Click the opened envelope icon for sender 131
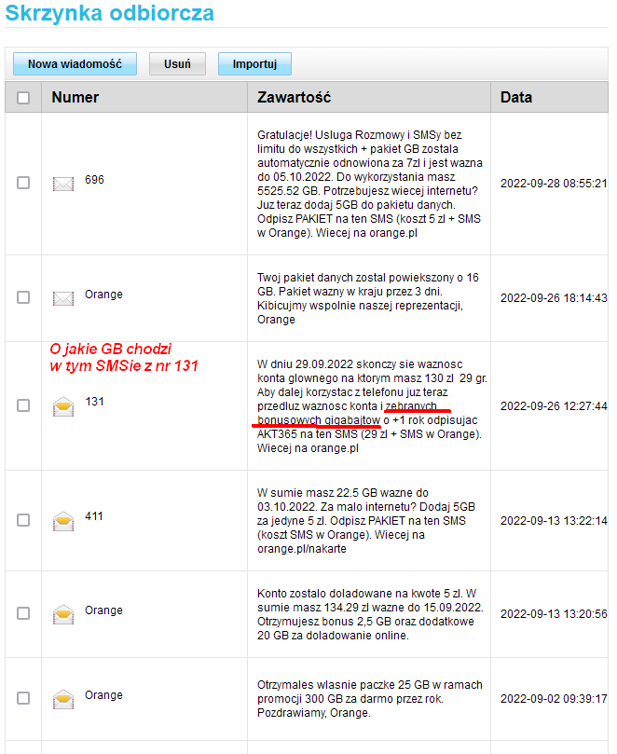Image resolution: width=617 pixels, height=754 pixels. coord(63,405)
